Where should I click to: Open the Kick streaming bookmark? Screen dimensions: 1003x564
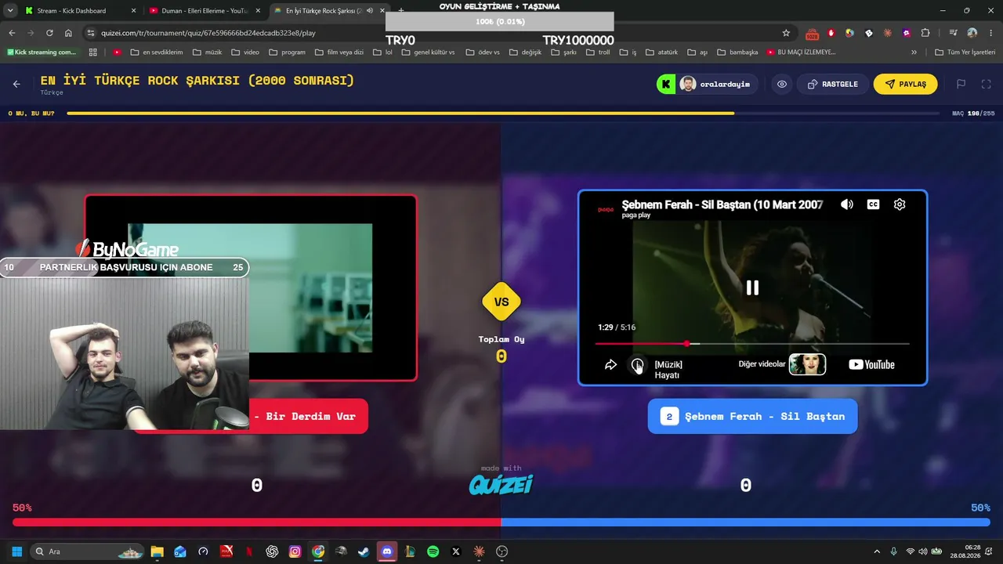[42, 52]
